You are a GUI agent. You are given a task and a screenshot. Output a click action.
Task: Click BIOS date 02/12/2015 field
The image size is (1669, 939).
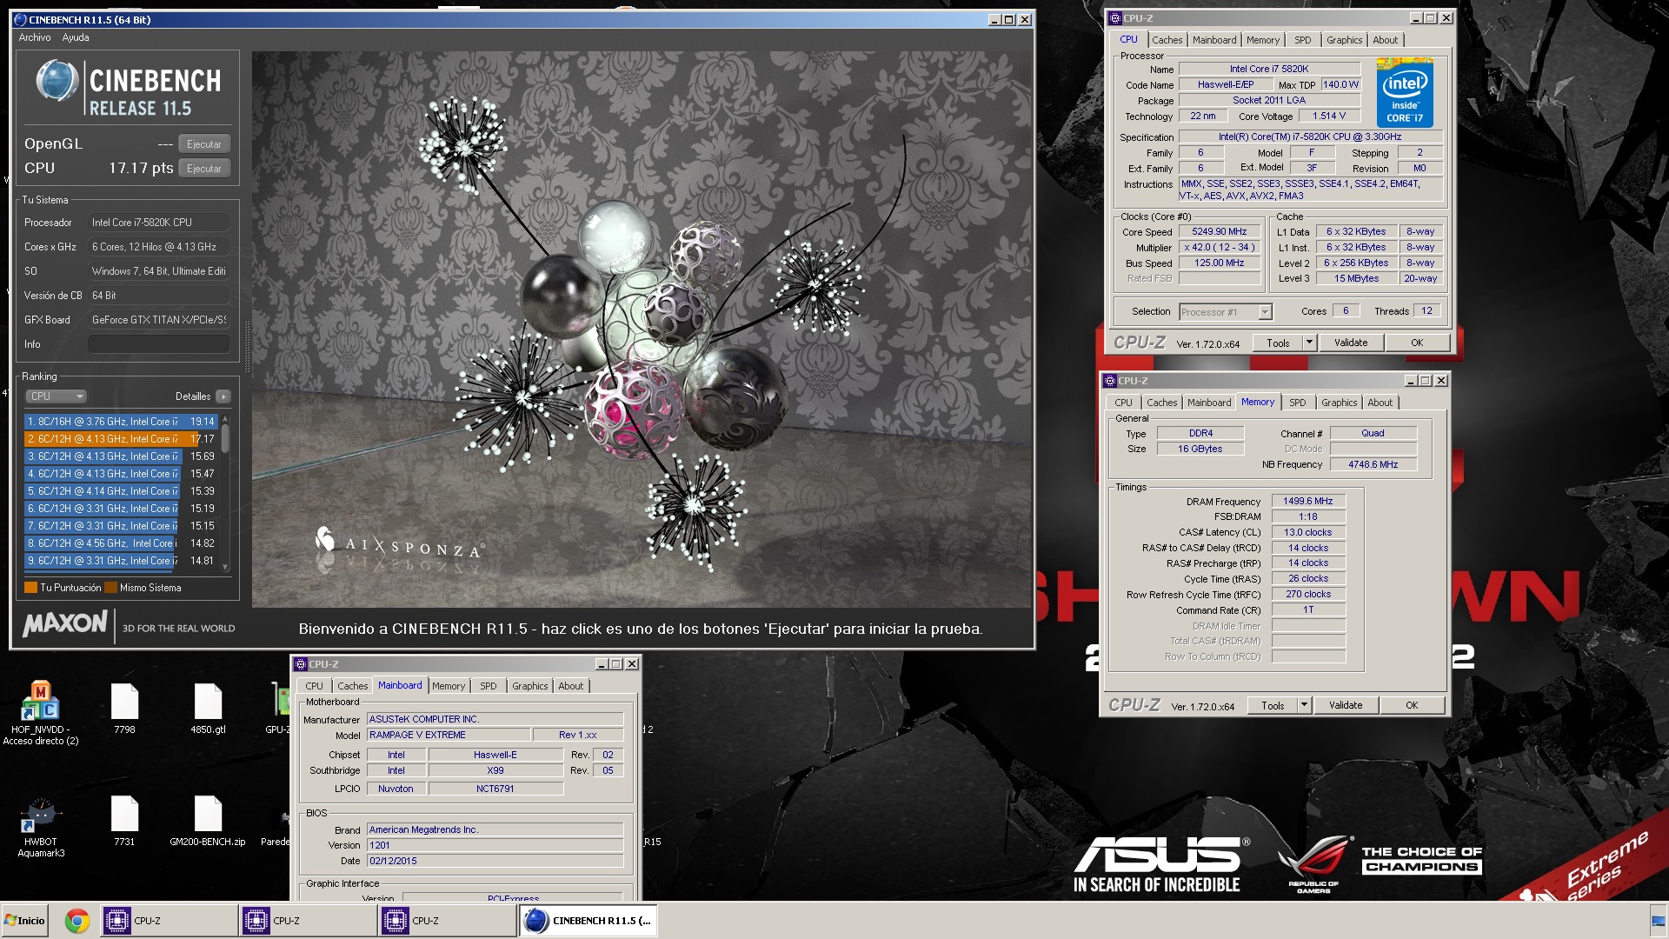[495, 862]
